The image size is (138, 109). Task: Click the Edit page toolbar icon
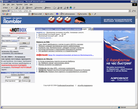coord(61,8)
